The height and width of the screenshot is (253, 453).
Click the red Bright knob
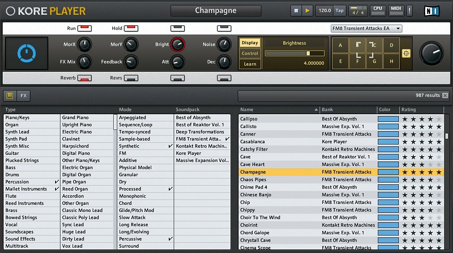(x=178, y=44)
